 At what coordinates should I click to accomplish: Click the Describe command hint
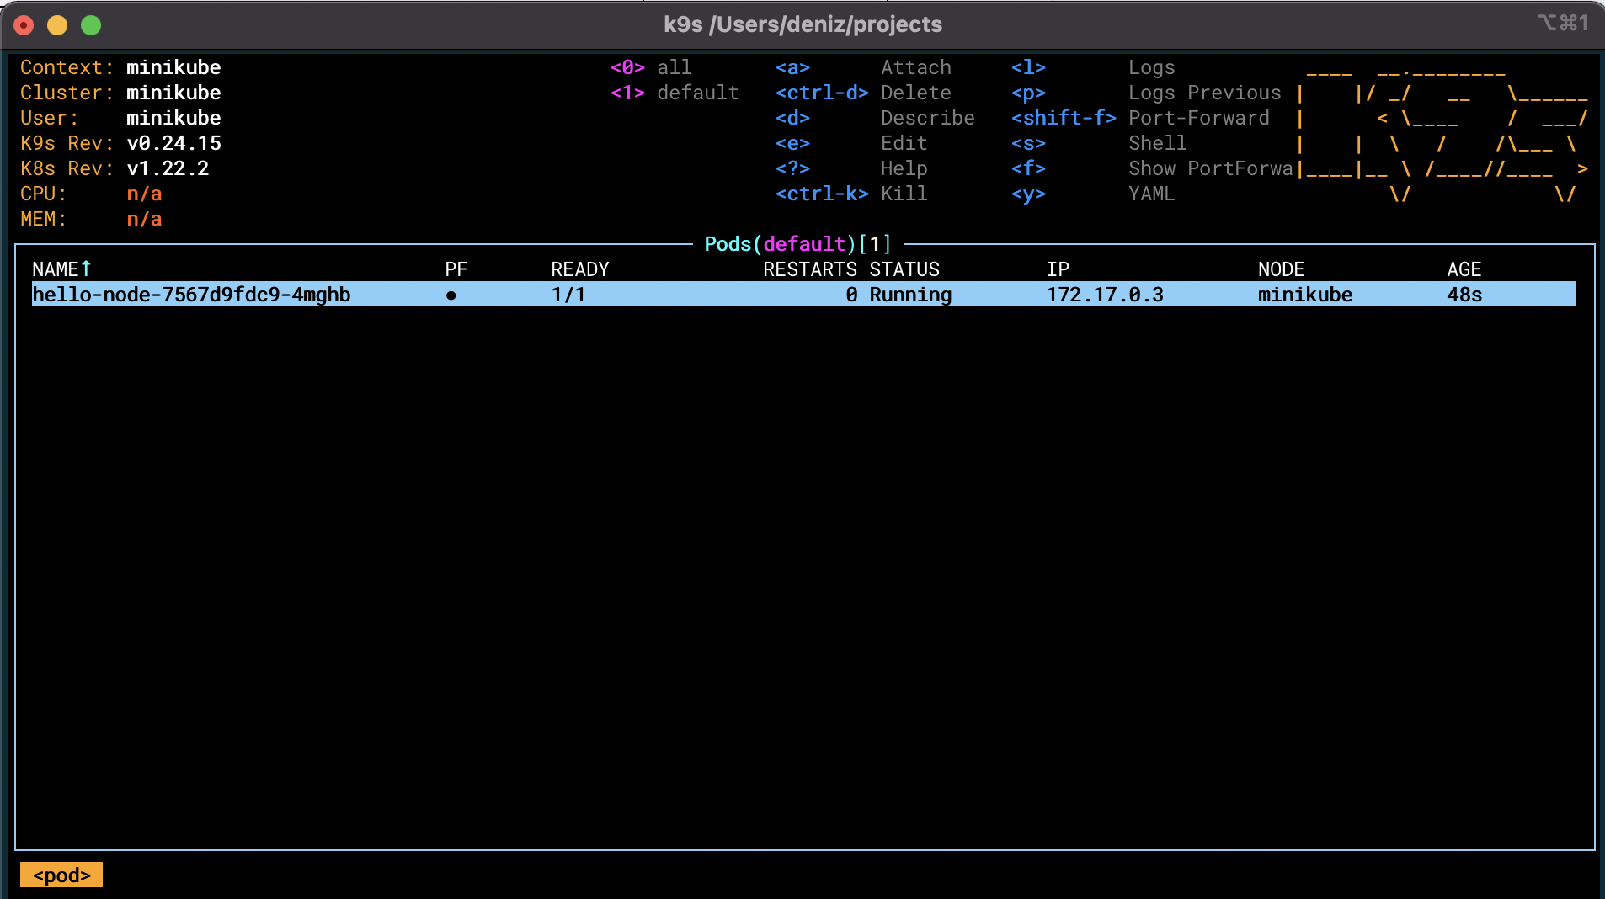coord(927,118)
